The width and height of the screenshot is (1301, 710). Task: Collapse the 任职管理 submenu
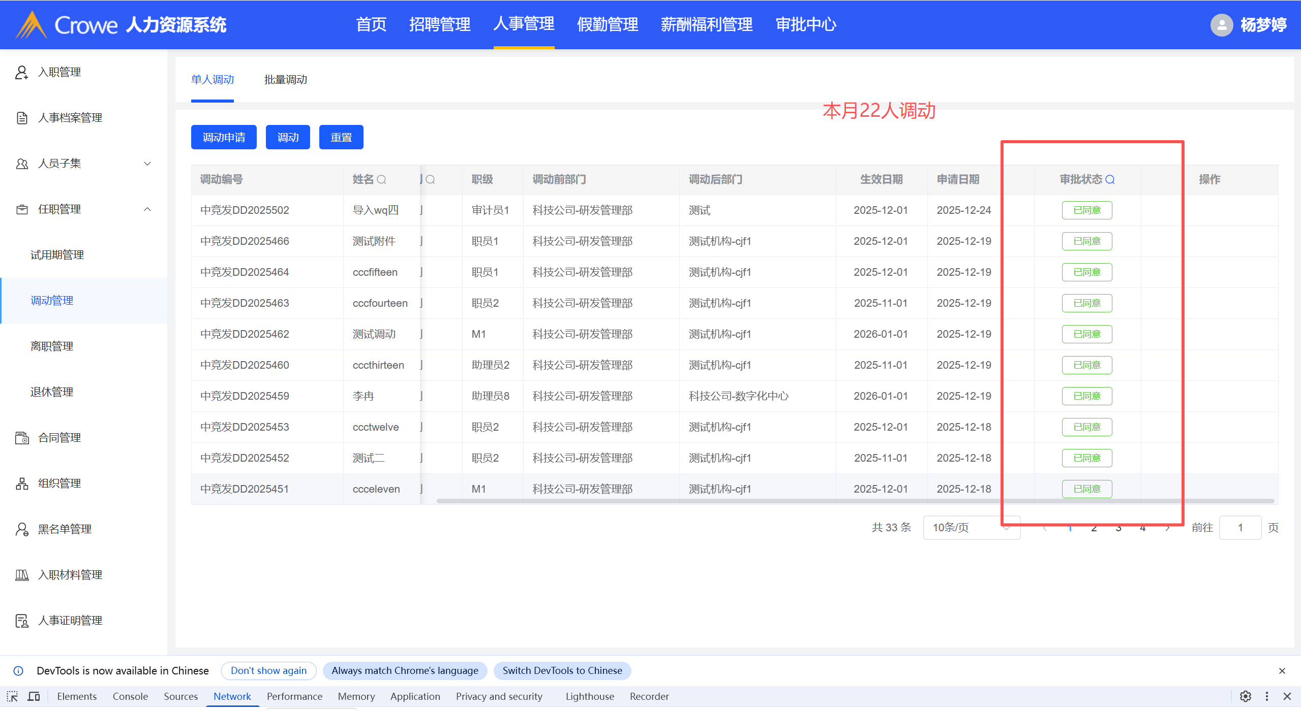147,209
